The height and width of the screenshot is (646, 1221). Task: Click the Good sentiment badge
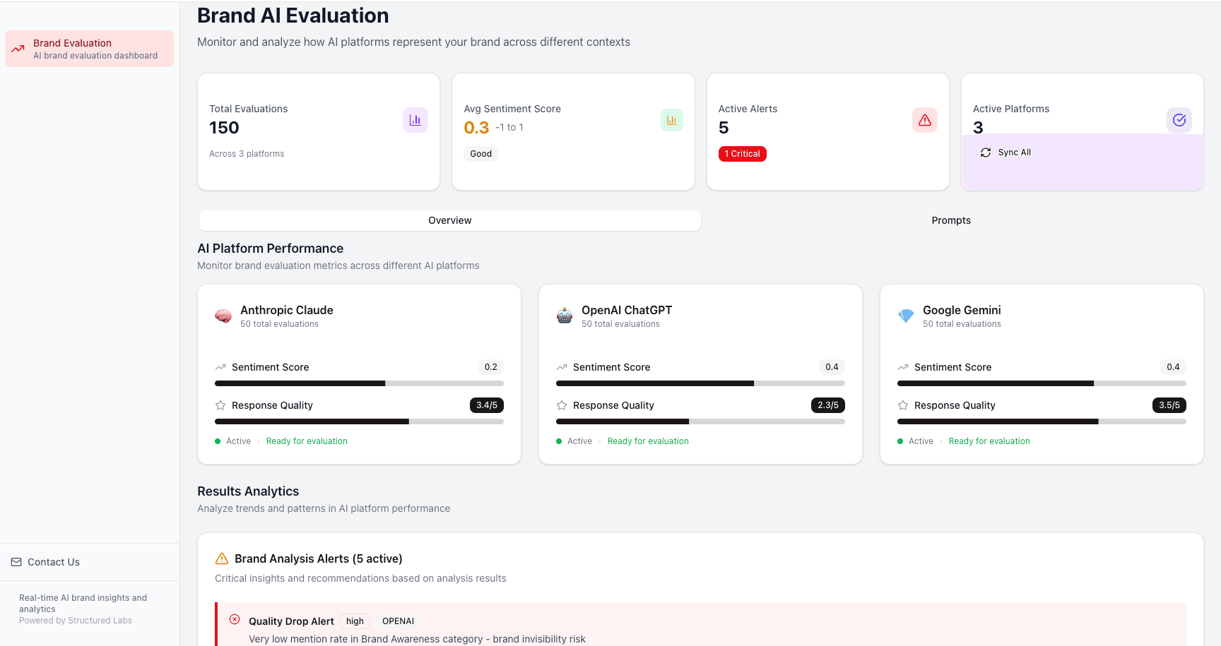[x=480, y=153]
